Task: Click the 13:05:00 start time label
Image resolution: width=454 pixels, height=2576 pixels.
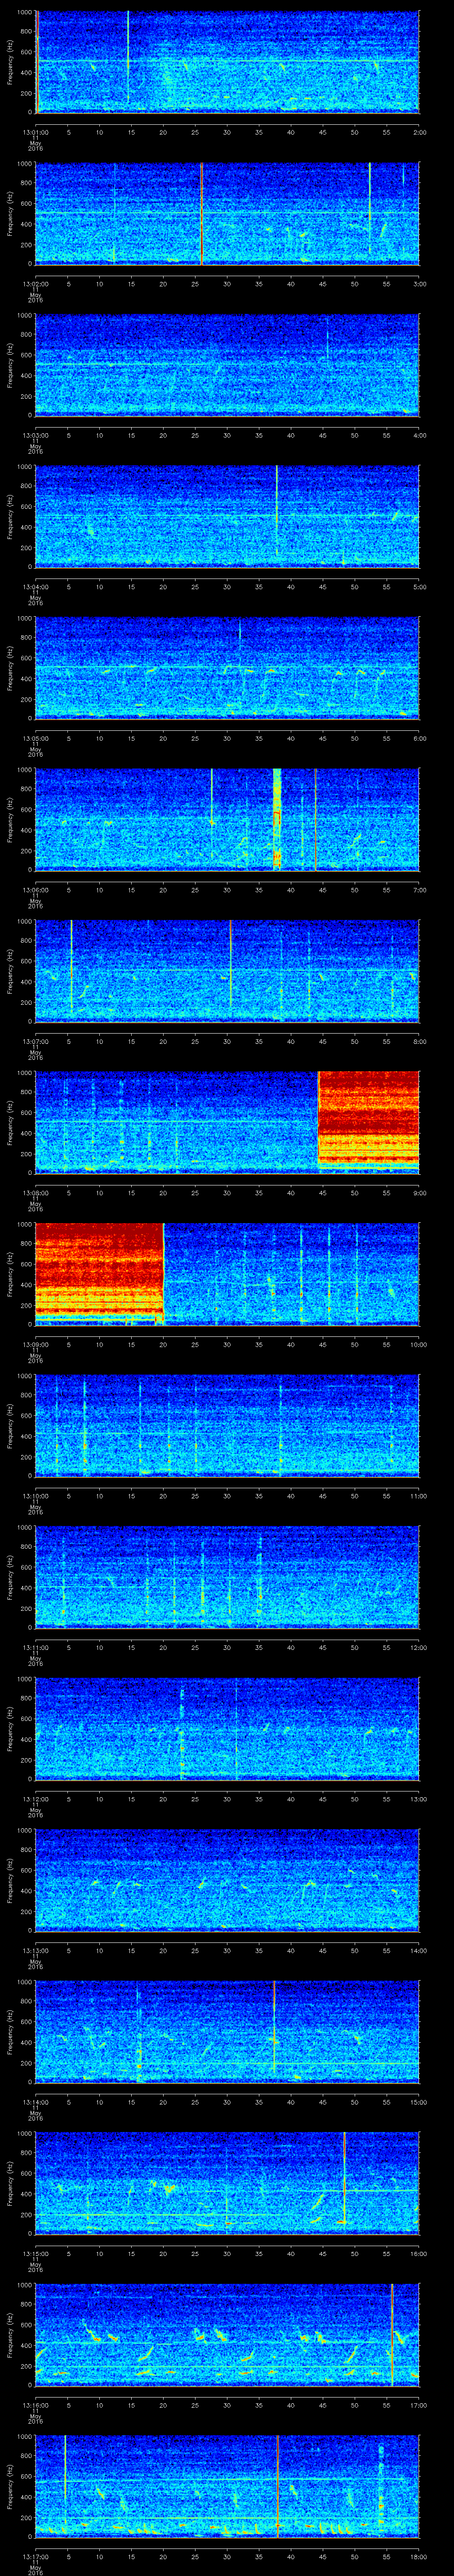Action: coord(35,738)
